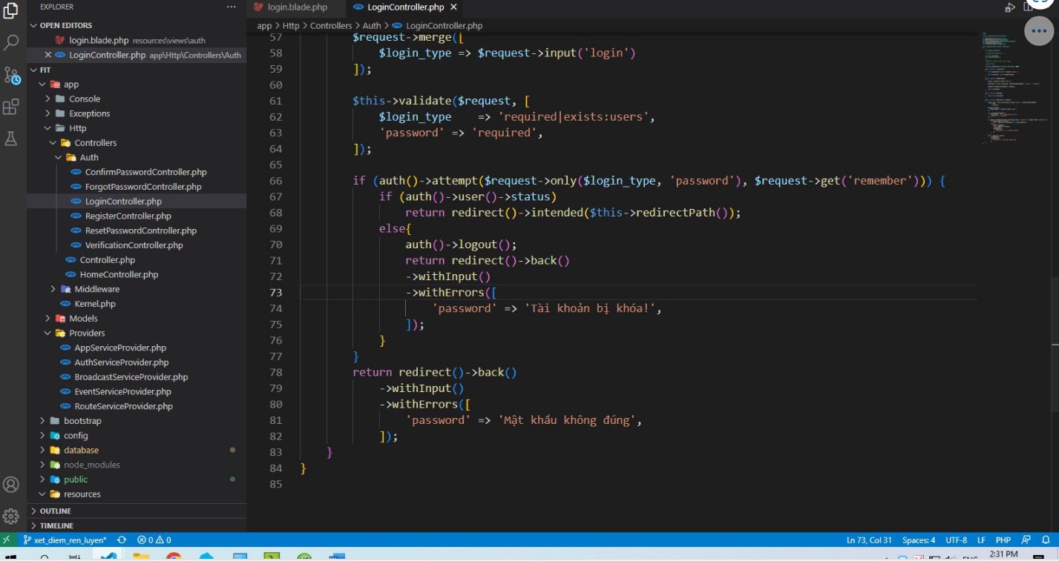Open the Extensions view
Screen dimensions: 1059x561
10,107
